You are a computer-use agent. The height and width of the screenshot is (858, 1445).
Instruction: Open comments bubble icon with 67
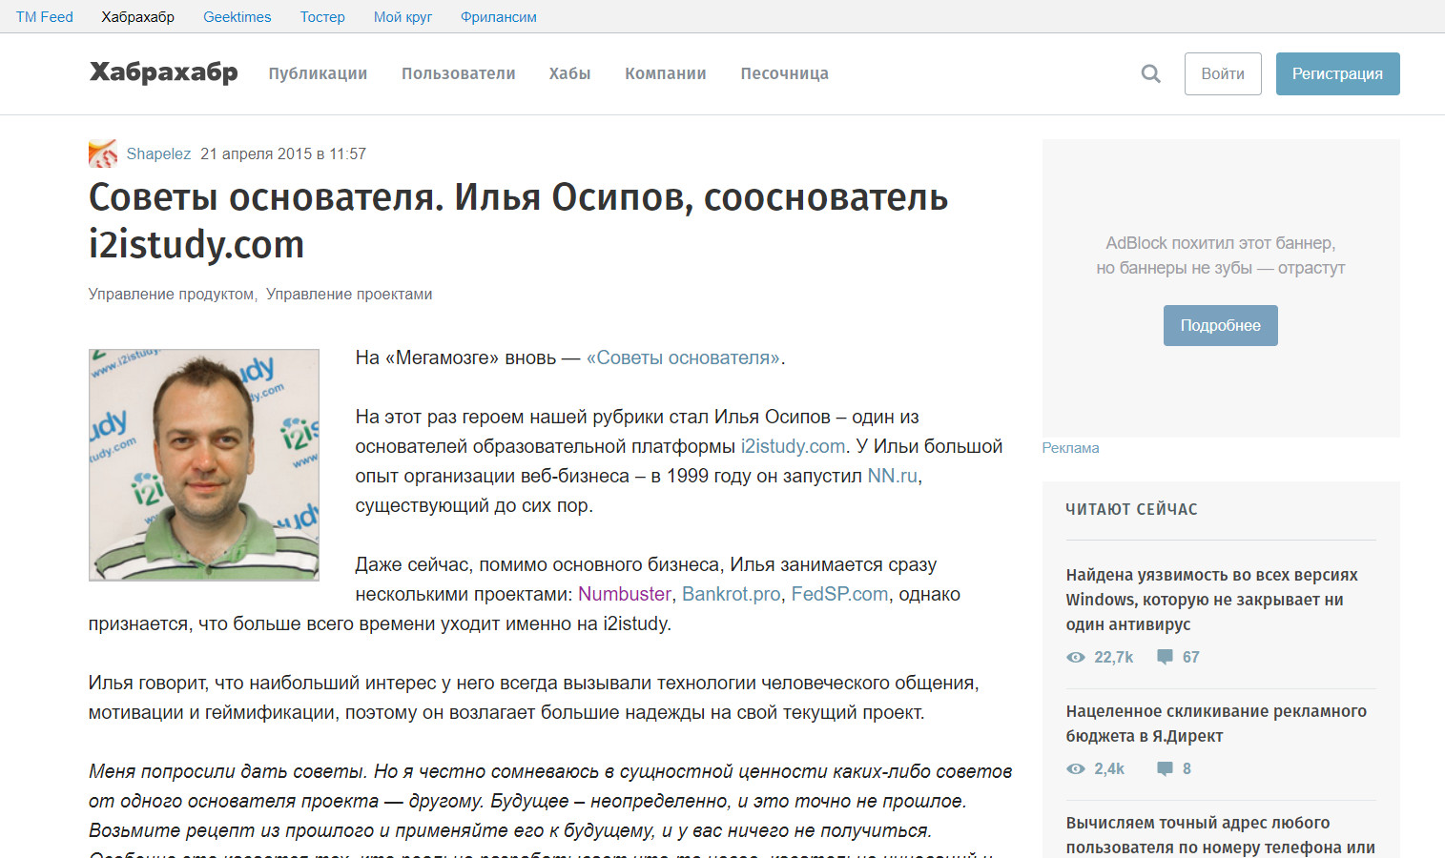click(x=1165, y=657)
